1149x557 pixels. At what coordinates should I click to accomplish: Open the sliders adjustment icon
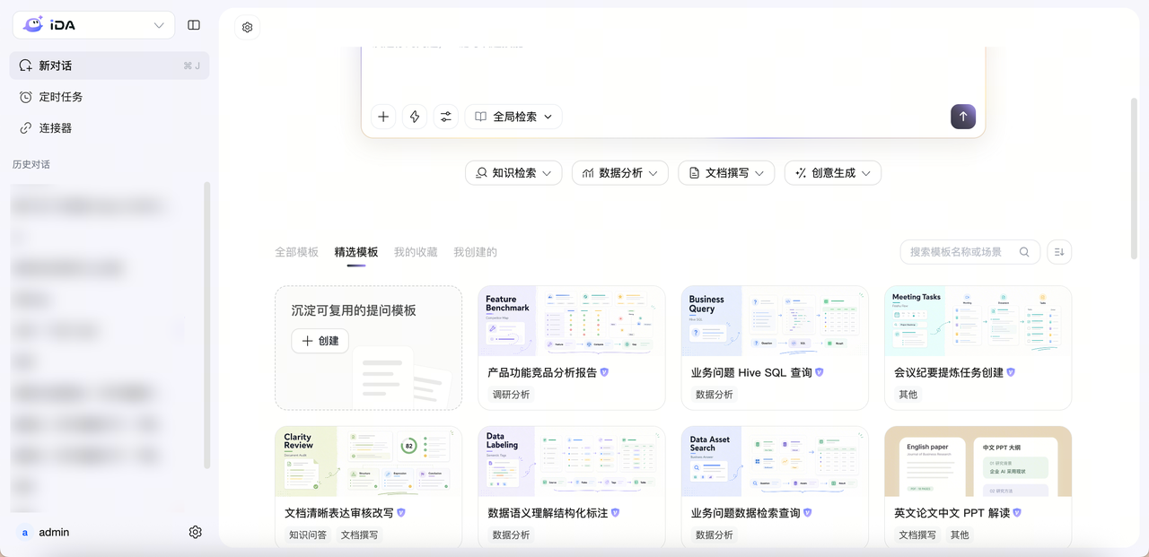point(446,117)
